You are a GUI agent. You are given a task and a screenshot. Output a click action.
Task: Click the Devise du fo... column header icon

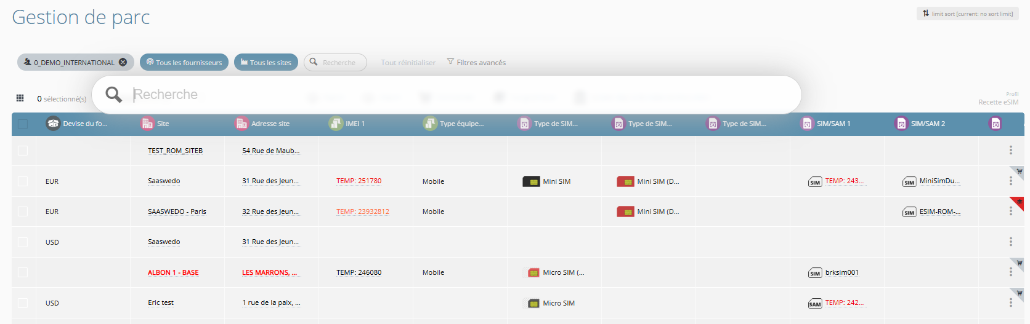(53, 124)
